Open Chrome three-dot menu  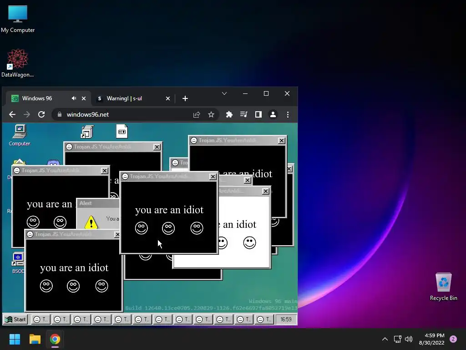click(x=288, y=114)
